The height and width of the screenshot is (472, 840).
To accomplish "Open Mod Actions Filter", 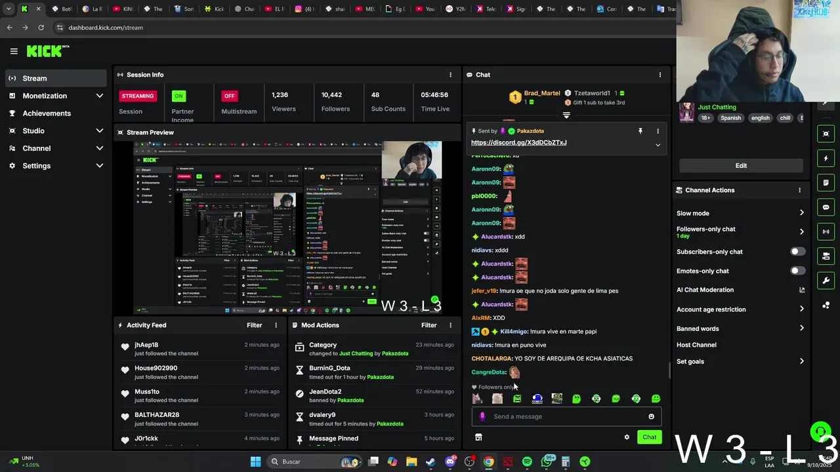I will [x=429, y=325].
